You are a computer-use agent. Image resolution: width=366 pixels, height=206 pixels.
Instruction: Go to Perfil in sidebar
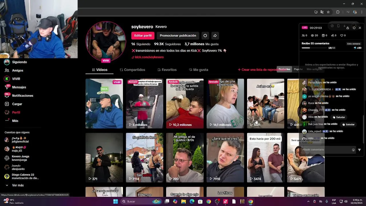click(12, 112)
